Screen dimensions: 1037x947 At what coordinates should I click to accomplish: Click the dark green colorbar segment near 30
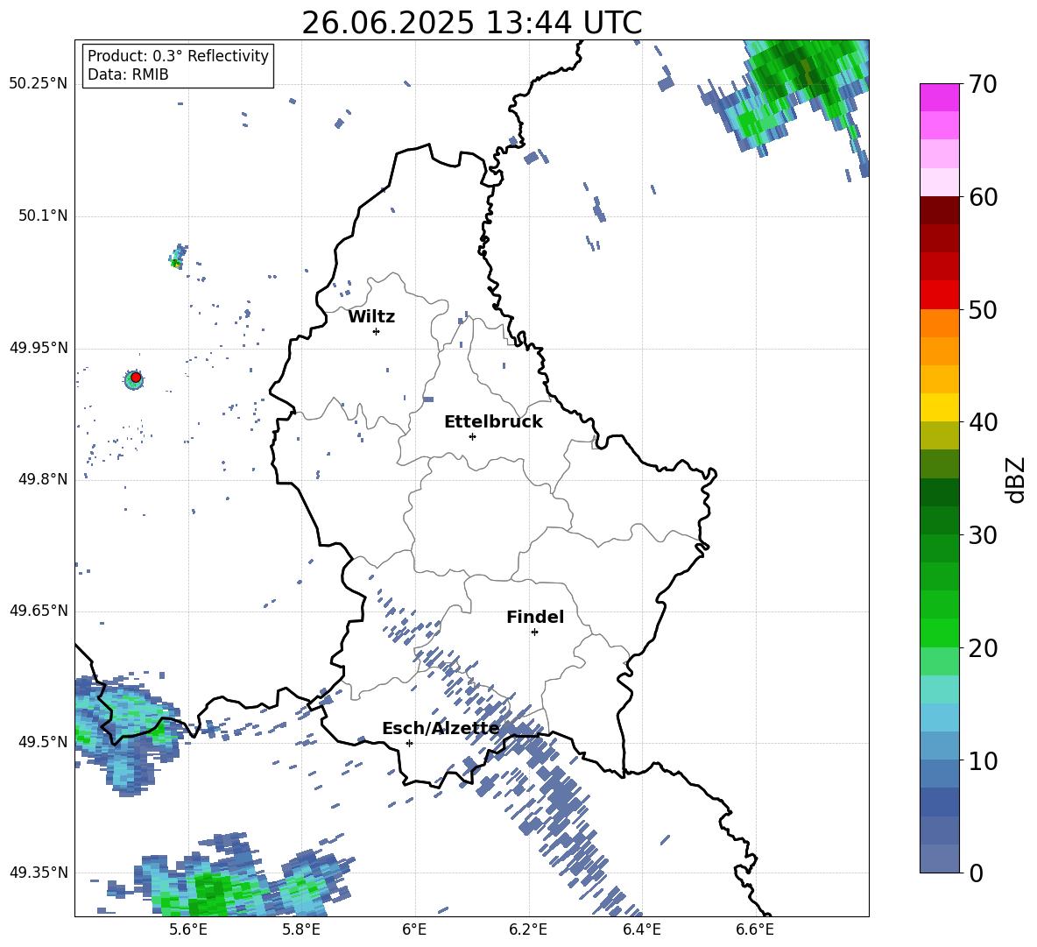pos(939,520)
